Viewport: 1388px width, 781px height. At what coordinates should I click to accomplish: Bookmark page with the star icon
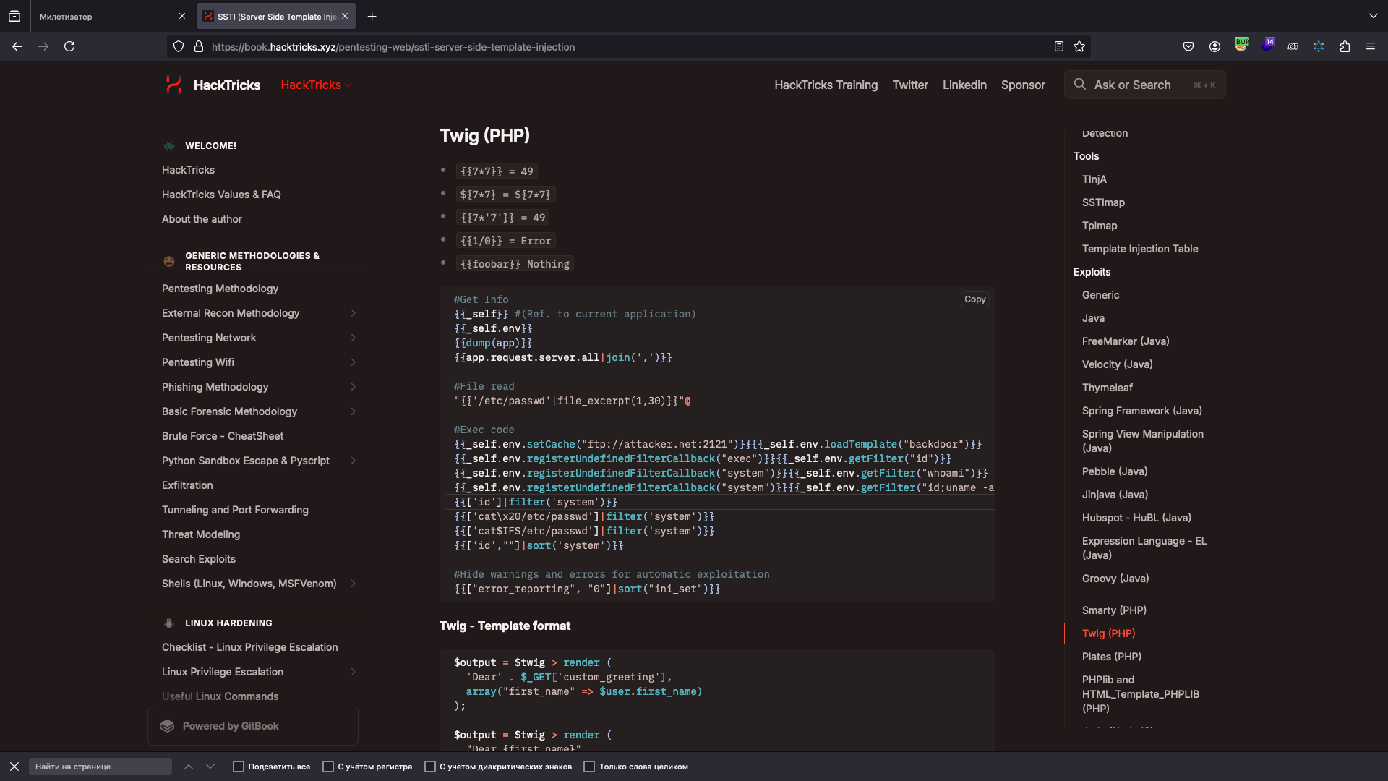click(1079, 46)
